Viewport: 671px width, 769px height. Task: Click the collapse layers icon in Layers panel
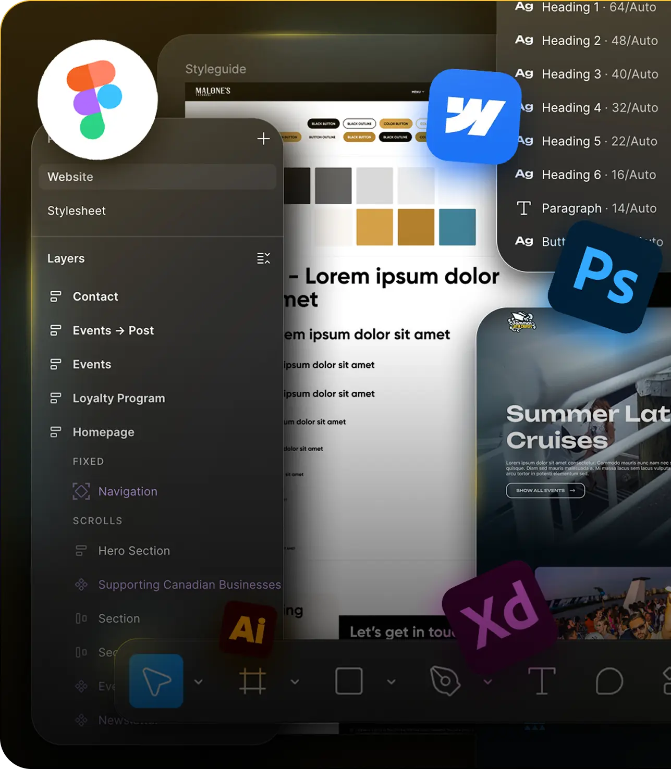click(264, 258)
